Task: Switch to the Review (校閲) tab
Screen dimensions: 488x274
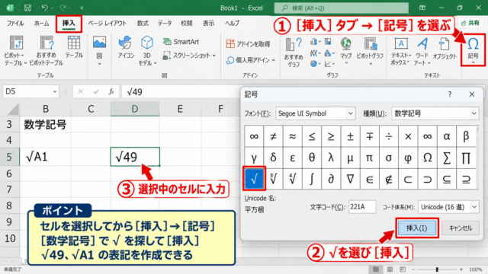Action: point(187,24)
